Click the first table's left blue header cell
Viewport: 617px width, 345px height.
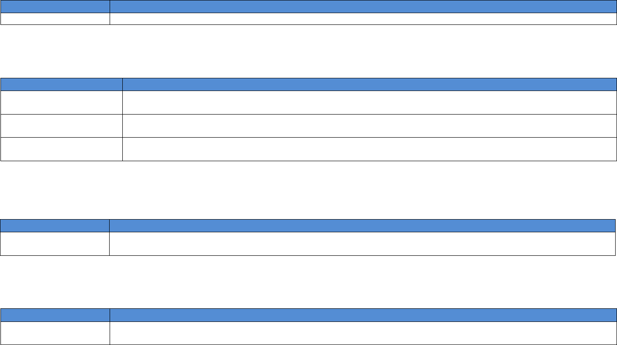pyautogui.click(x=55, y=6)
